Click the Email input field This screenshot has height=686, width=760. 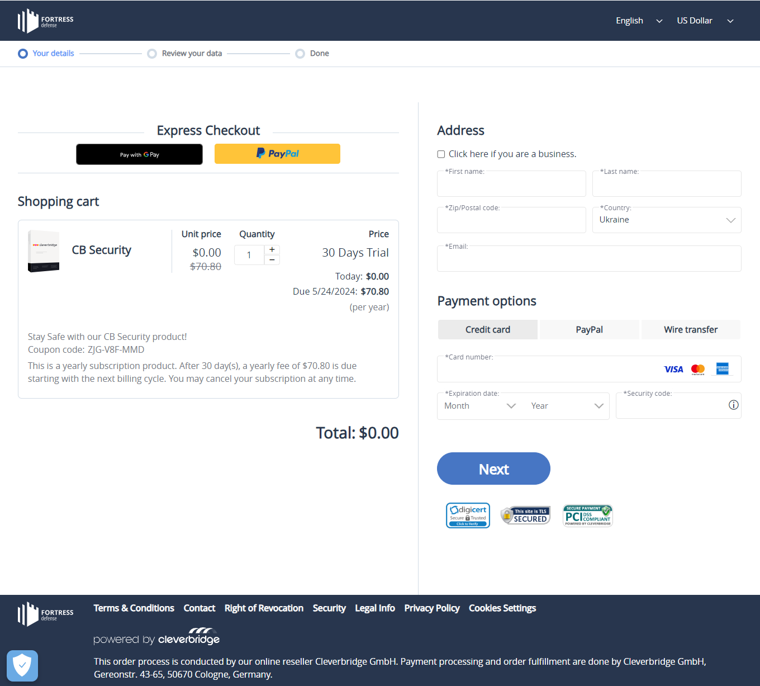(589, 259)
